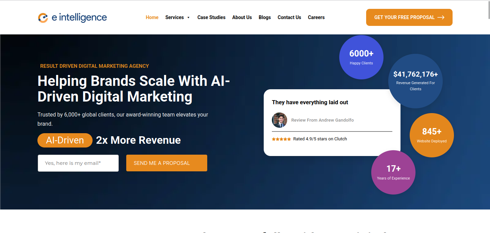Click the 17+ Years of Experience circle
Screen dimensions: 490x233
(393, 172)
